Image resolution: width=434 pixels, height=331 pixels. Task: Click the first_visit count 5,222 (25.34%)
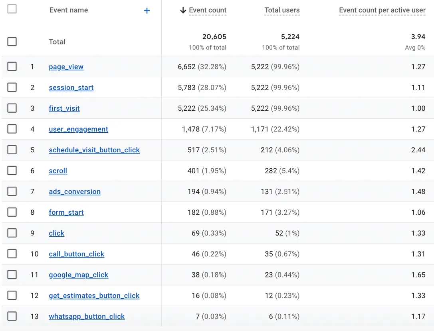(x=202, y=108)
